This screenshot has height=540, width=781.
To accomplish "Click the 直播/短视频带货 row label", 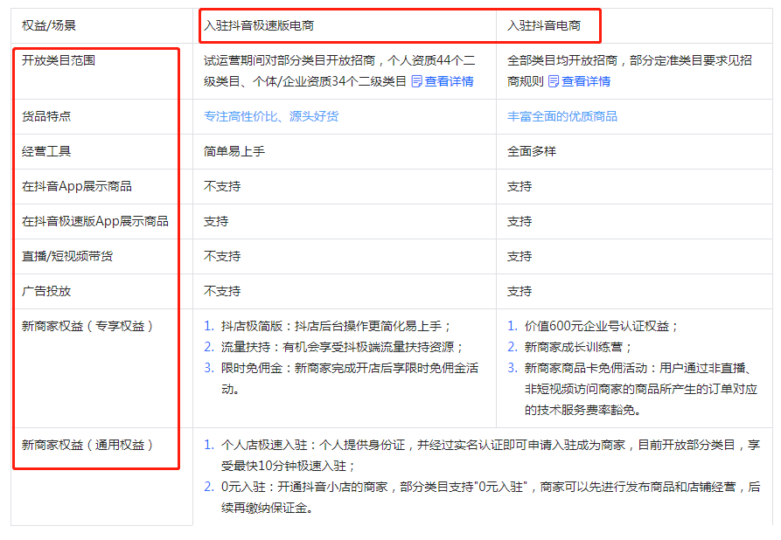I will click(x=66, y=258).
